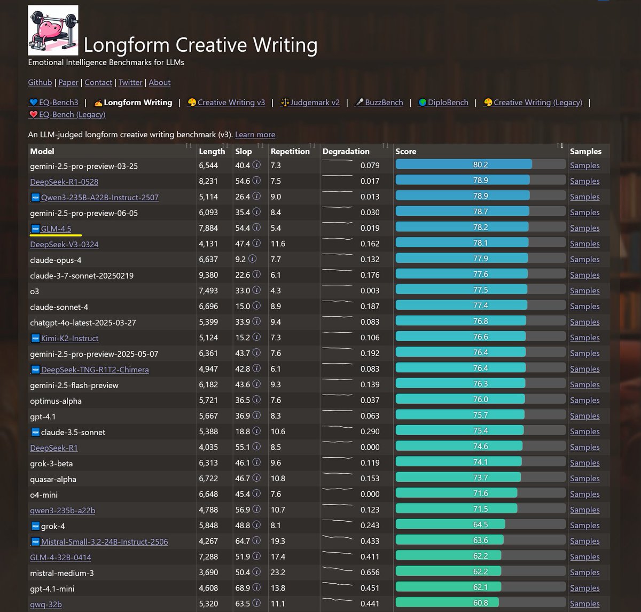The height and width of the screenshot is (612, 641).
Task: Click score bar 80.2 for gemini-2.5-pro-preview-03-25
Action: tap(480, 164)
